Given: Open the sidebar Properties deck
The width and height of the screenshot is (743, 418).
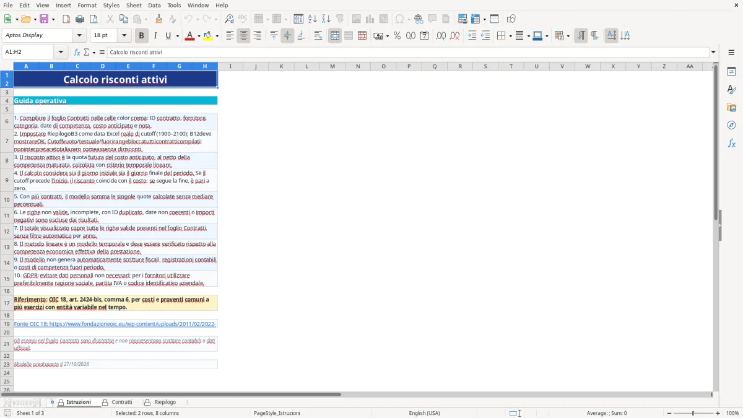Looking at the screenshot, I should [x=731, y=71].
